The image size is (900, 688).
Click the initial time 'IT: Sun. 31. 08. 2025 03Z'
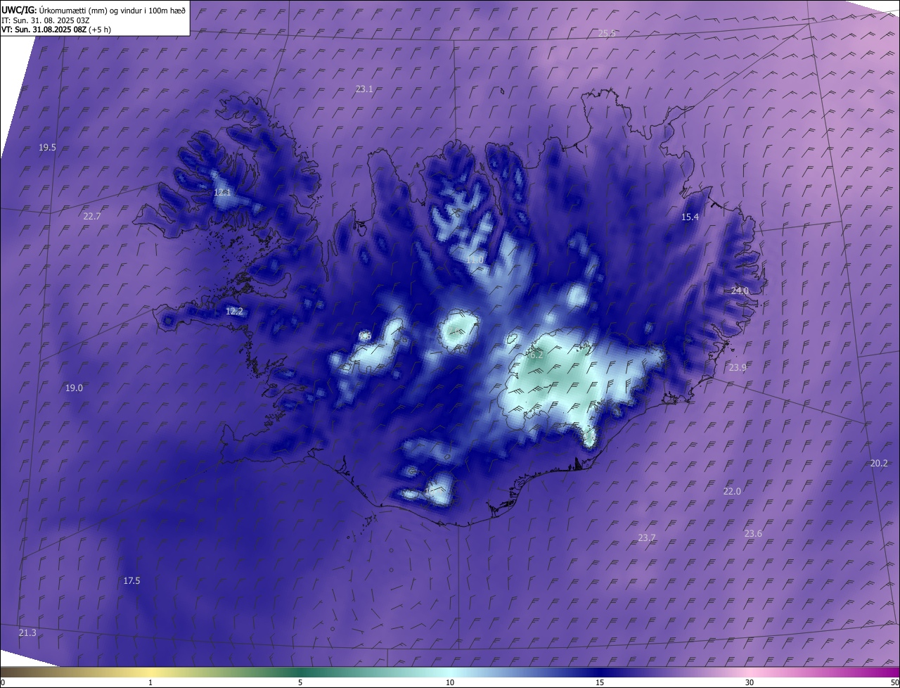click(46, 20)
